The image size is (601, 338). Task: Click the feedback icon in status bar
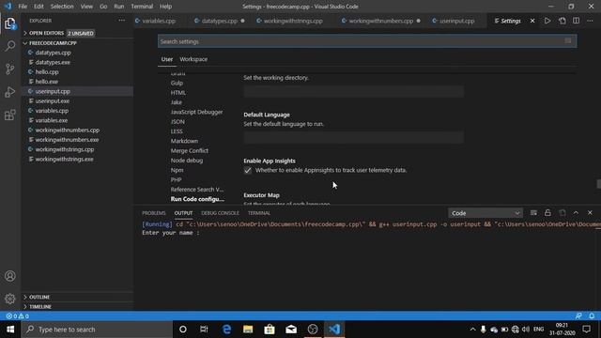tap(578, 316)
